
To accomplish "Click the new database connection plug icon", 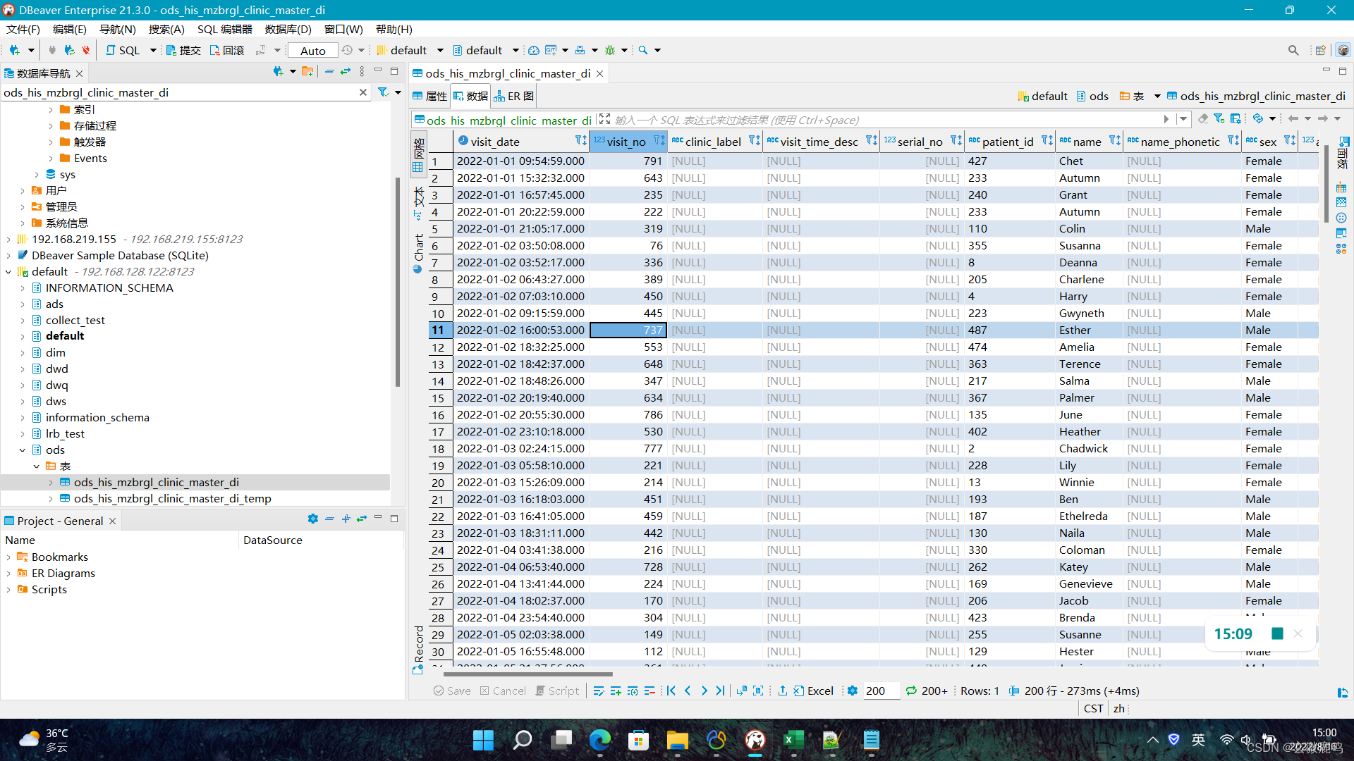I will [14, 50].
